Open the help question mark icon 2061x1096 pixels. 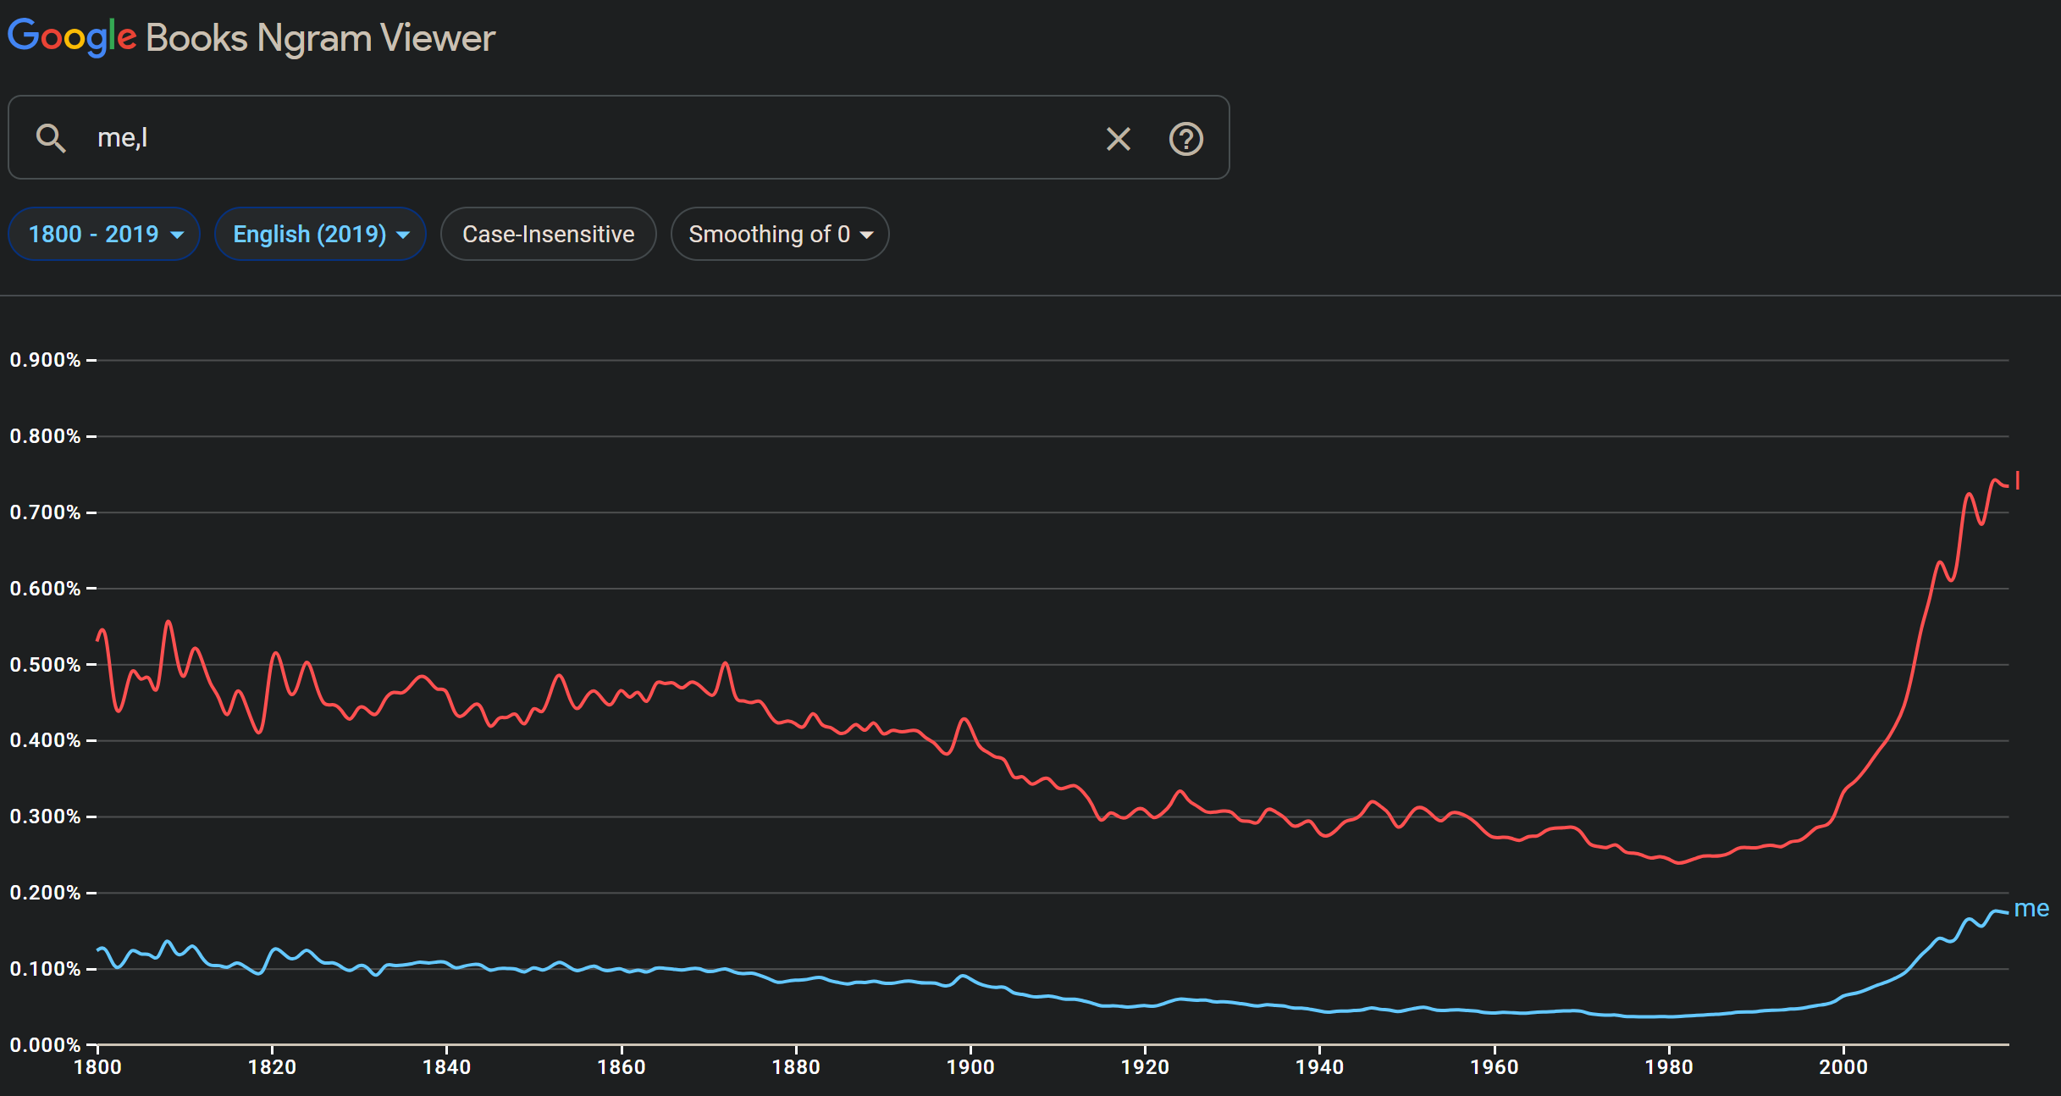coord(1186,138)
